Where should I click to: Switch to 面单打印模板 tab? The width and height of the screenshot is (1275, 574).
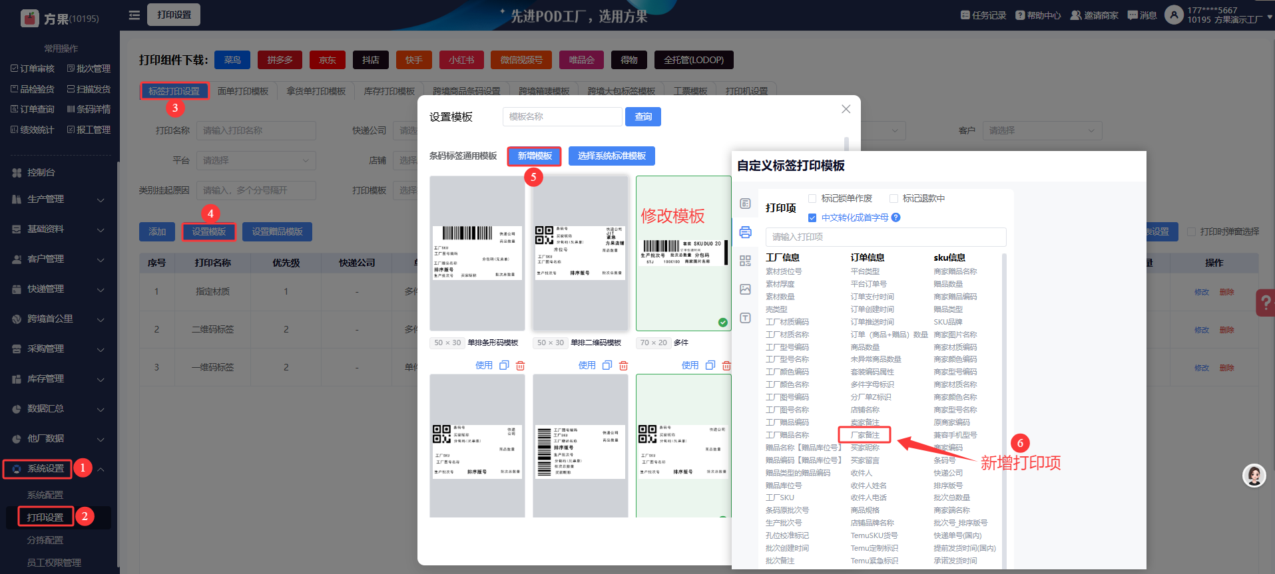pos(243,91)
